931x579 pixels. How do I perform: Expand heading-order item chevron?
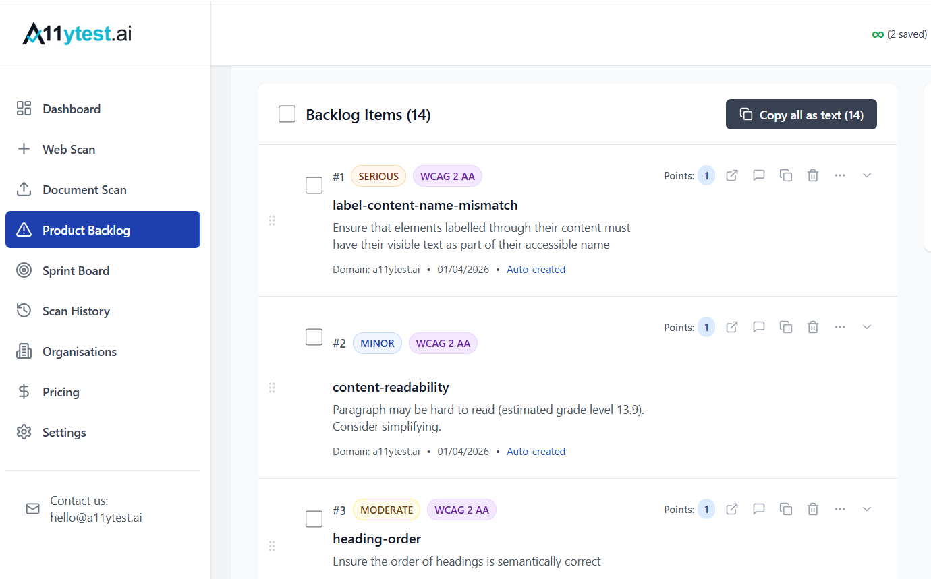(x=867, y=509)
